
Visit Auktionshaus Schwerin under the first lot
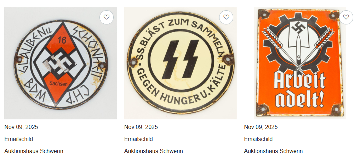tap(34, 151)
